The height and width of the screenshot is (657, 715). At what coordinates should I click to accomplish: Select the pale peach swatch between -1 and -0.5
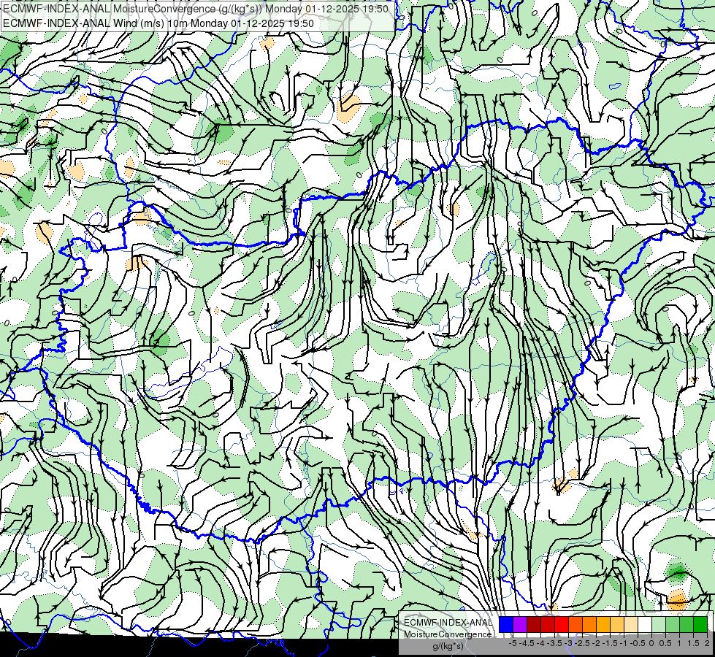click(631, 625)
